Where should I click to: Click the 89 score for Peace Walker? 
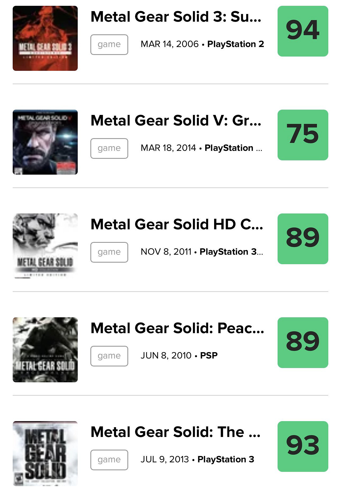pyautogui.click(x=303, y=343)
